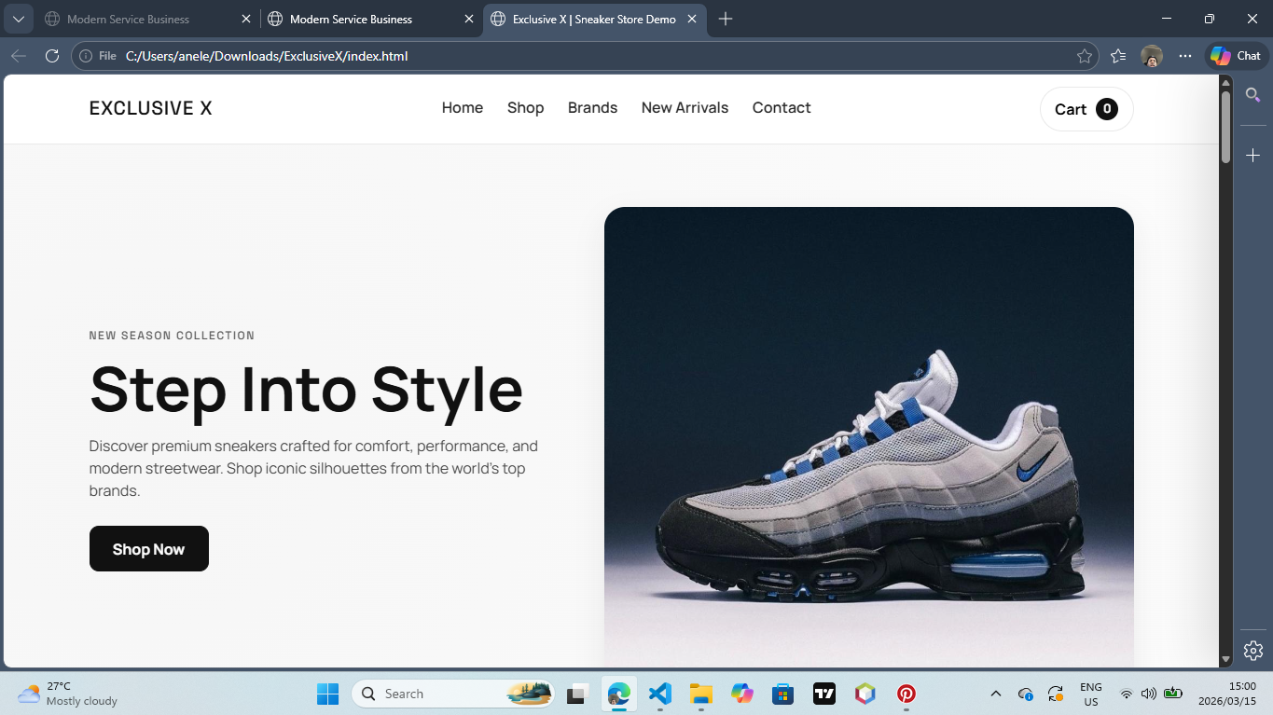Click the battery status tray icon
This screenshot has width=1273, height=715.
coord(1173,694)
